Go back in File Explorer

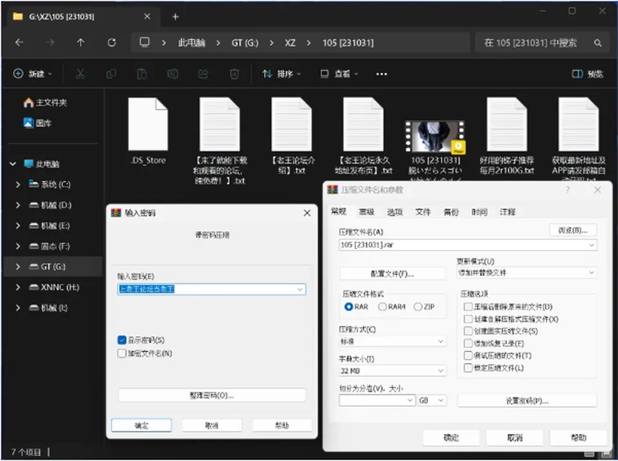pos(19,42)
